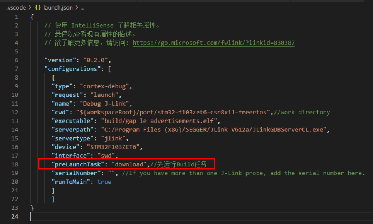Click the "swd" interface value
Screen dimensions: 373x224
point(106,156)
